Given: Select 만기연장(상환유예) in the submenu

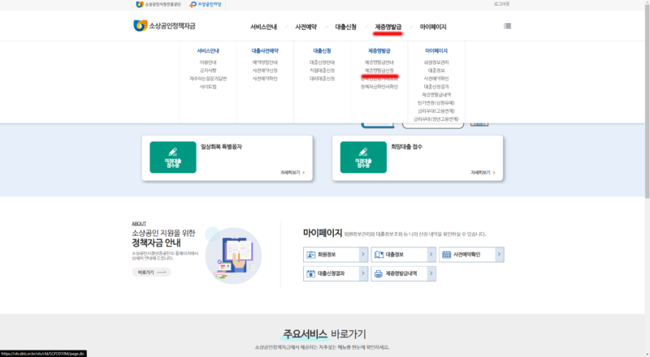Looking at the screenshot, I should pos(436,103).
